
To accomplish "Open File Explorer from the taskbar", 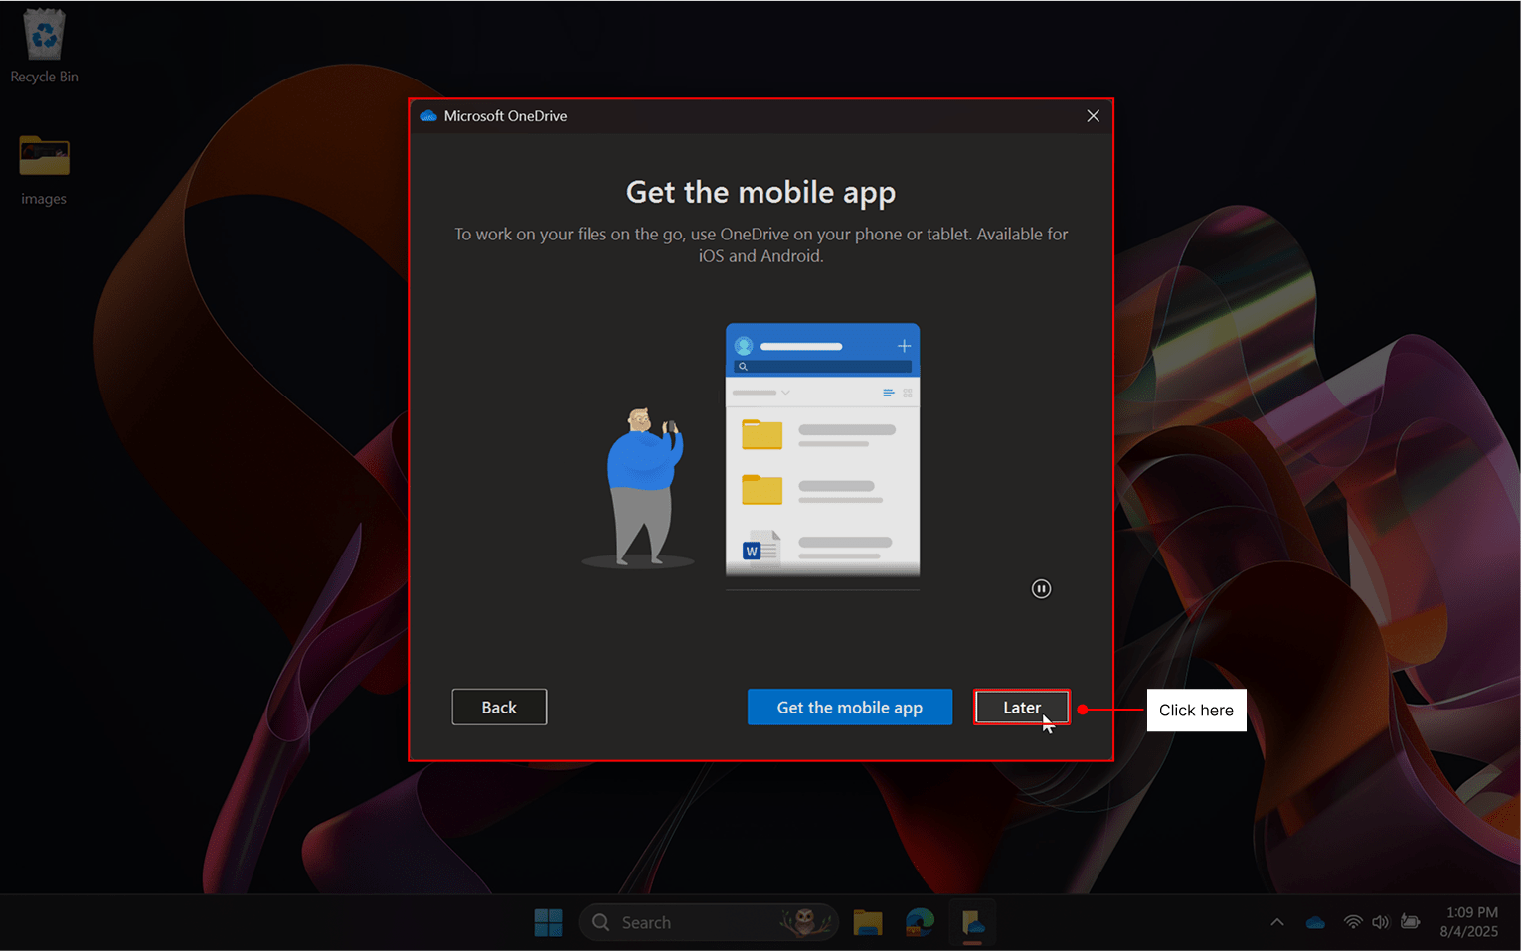I will (x=868, y=923).
